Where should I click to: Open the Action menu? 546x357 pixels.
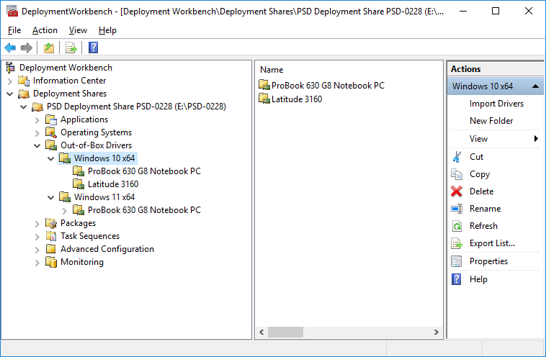coord(45,30)
